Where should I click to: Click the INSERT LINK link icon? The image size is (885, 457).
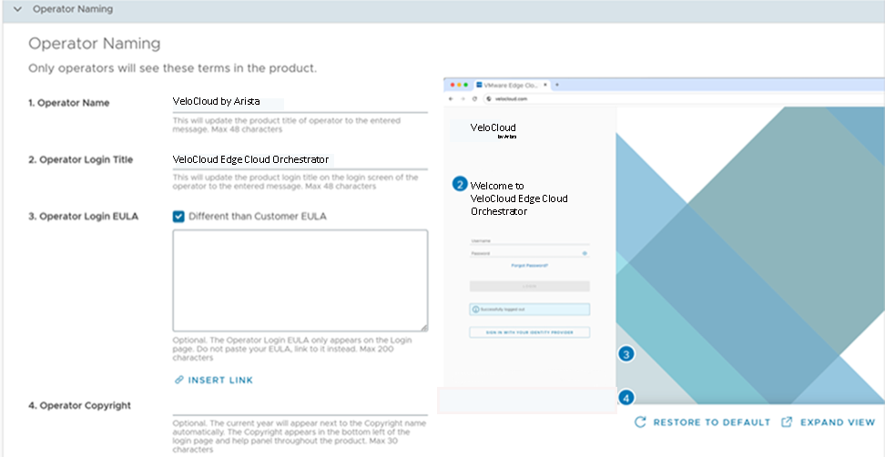[179, 380]
